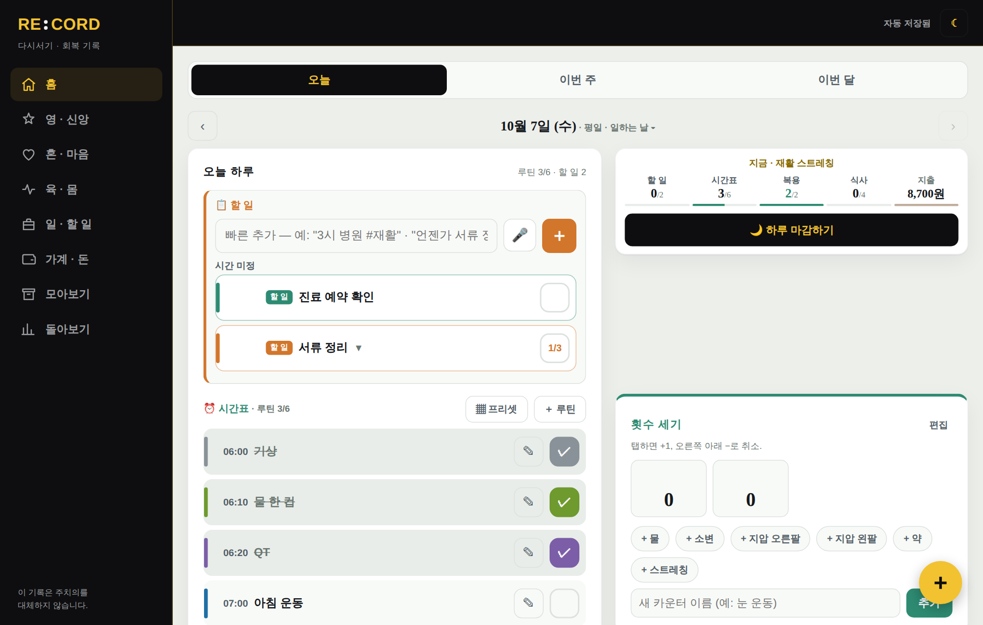The height and width of the screenshot is (625, 983).
Task: Open the 평일·일하는 날 day type dropdown
Action: point(620,128)
